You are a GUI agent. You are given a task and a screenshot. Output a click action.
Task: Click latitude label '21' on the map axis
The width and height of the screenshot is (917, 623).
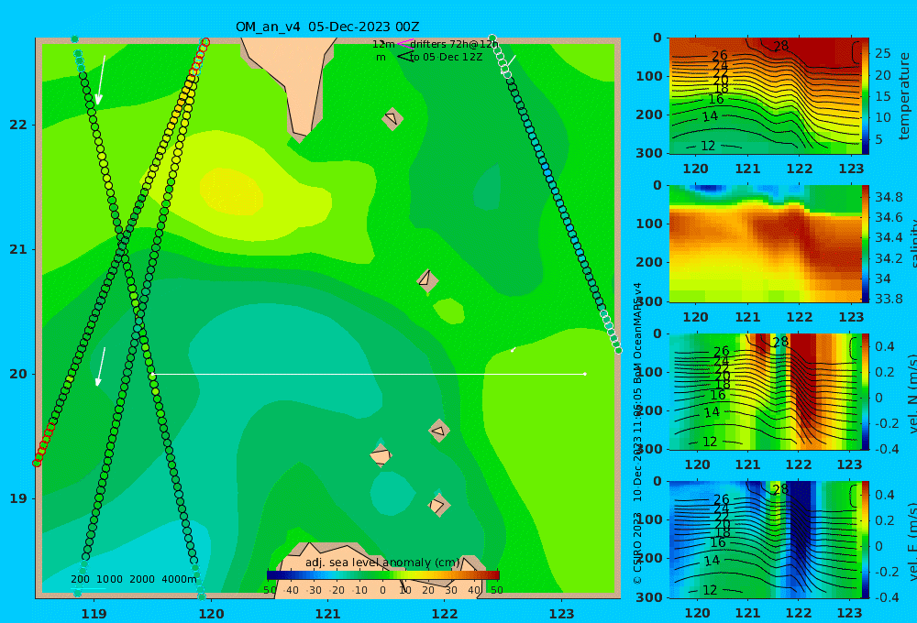tap(18, 249)
